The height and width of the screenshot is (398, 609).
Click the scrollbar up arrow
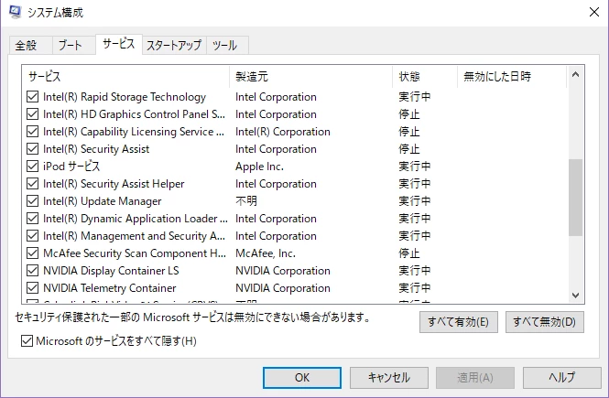point(576,74)
